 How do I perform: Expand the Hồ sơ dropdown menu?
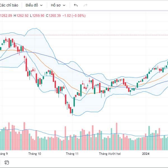click(58, 5)
